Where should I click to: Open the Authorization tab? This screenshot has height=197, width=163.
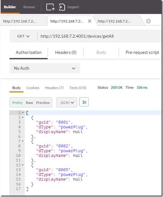pos(29,52)
